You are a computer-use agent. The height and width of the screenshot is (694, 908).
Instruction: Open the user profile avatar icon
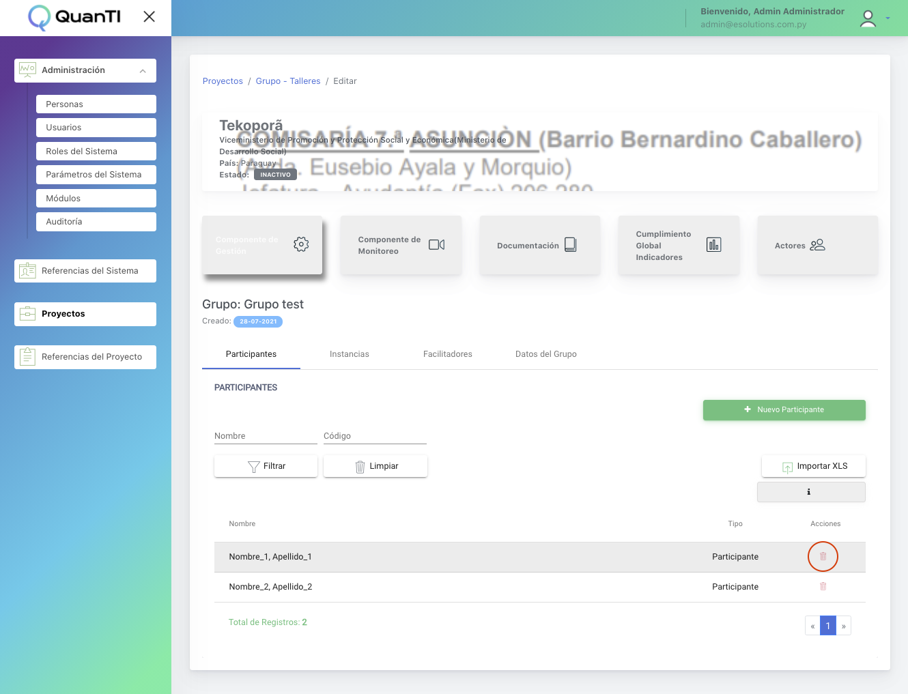[868, 18]
